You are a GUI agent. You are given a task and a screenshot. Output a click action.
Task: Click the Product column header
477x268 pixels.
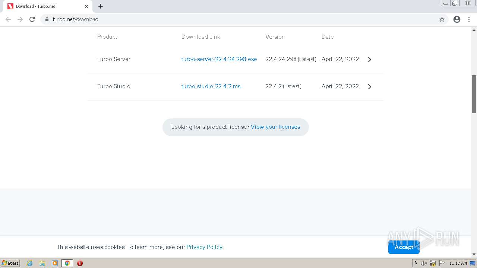107,37
